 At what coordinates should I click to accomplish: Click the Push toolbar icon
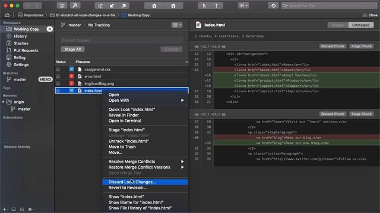(123, 5)
